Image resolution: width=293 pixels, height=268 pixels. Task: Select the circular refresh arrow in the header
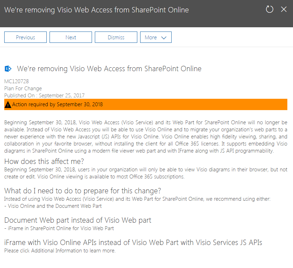[x=269, y=10]
